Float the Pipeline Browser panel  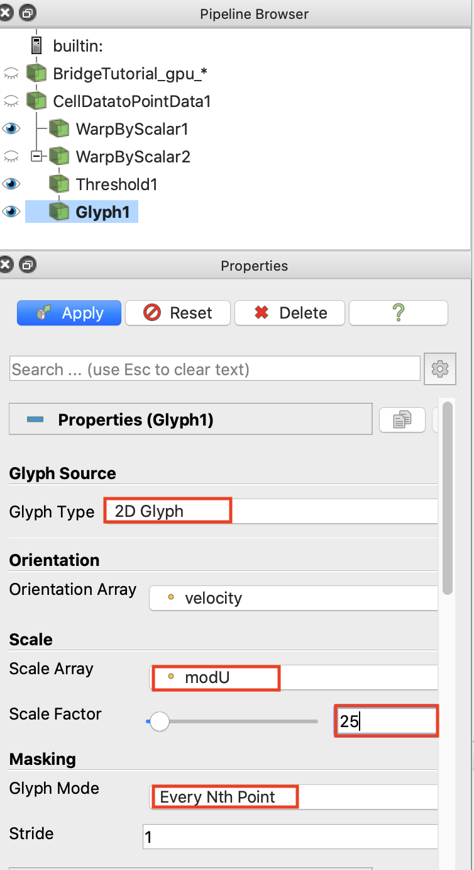click(x=28, y=13)
